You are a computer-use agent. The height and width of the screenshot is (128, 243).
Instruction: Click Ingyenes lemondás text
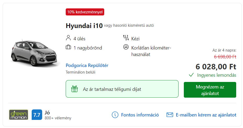(217, 75)
